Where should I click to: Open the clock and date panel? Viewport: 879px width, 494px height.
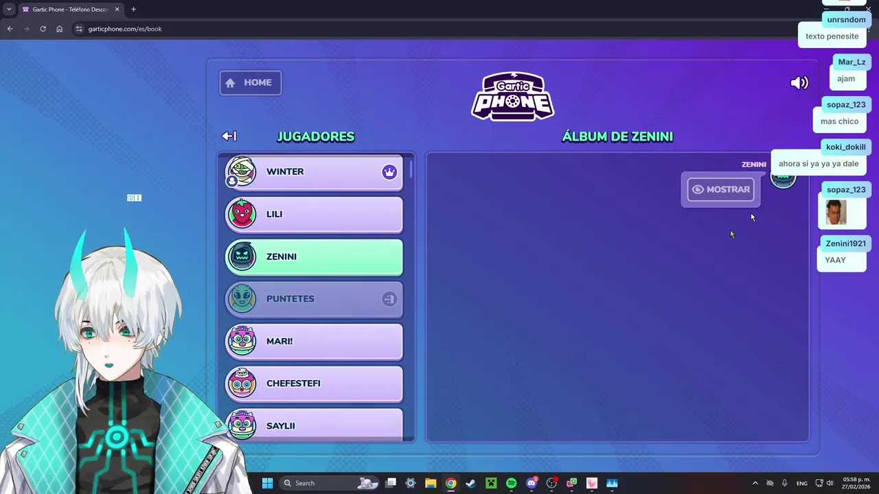click(856, 483)
